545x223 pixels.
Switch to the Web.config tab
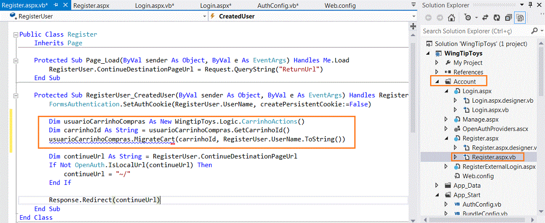pyautogui.click(x=340, y=6)
